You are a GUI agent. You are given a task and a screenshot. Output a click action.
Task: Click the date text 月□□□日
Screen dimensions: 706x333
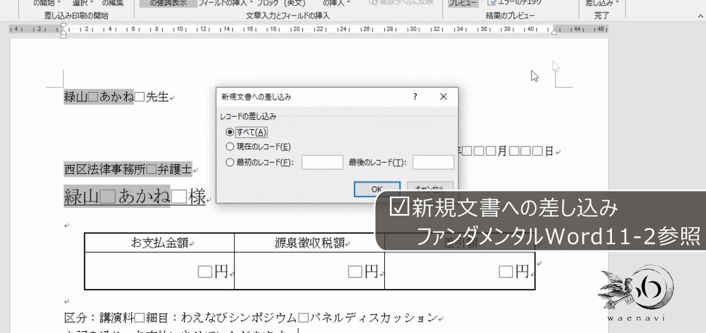(525, 152)
